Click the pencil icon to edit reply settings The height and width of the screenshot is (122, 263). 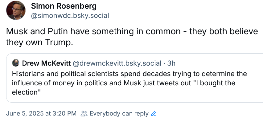pos(153,114)
